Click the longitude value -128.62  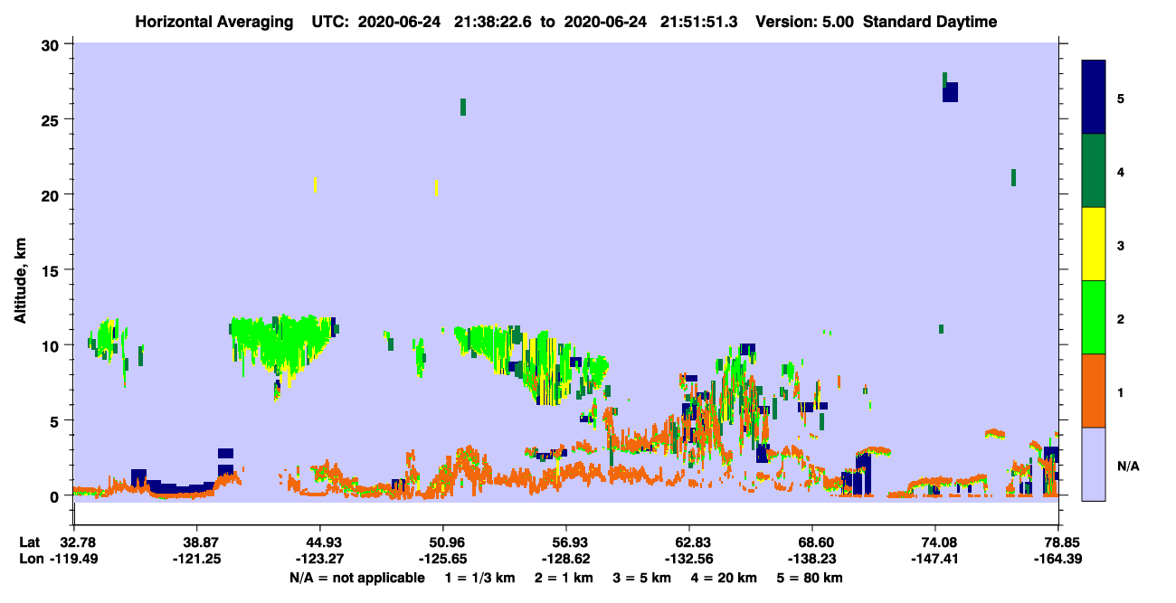pyautogui.click(x=566, y=560)
